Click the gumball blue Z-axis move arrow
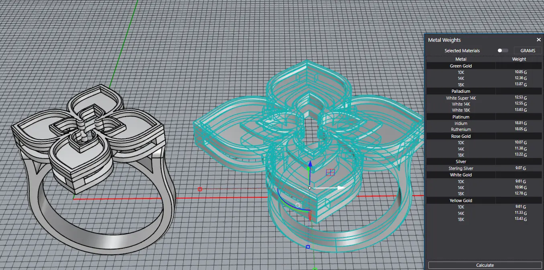The height and width of the screenshot is (270, 544). pos(309,165)
